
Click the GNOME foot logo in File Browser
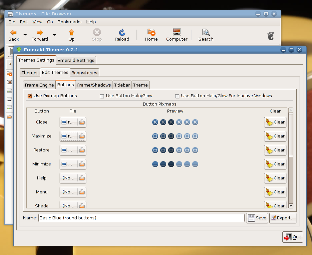coord(271,36)
